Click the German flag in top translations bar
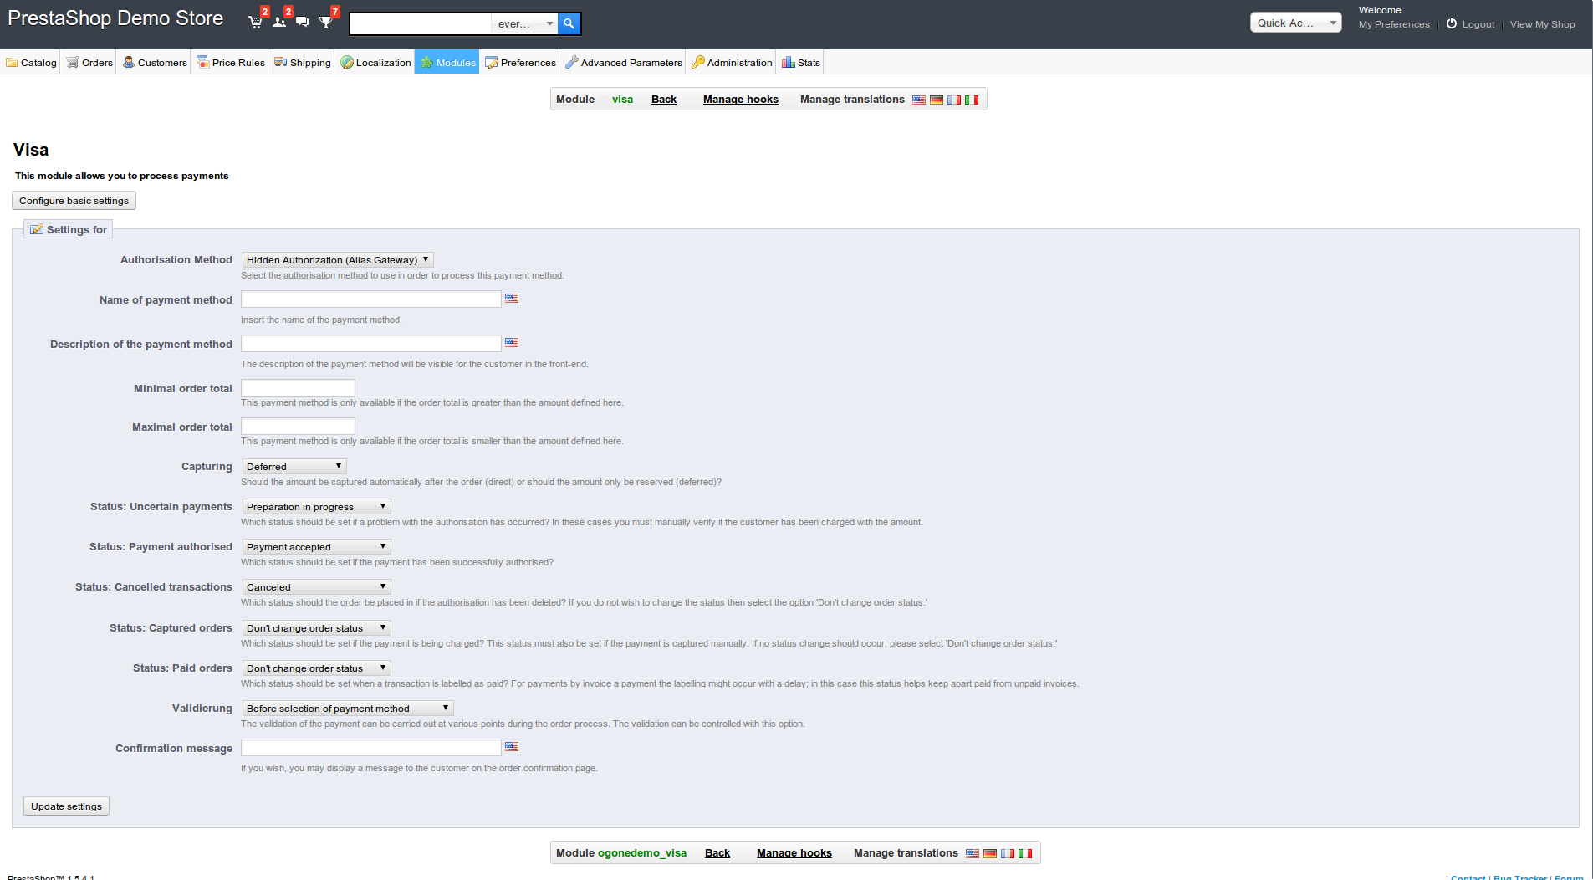This screenshot has height=880, width=1593. click(937, 100)
